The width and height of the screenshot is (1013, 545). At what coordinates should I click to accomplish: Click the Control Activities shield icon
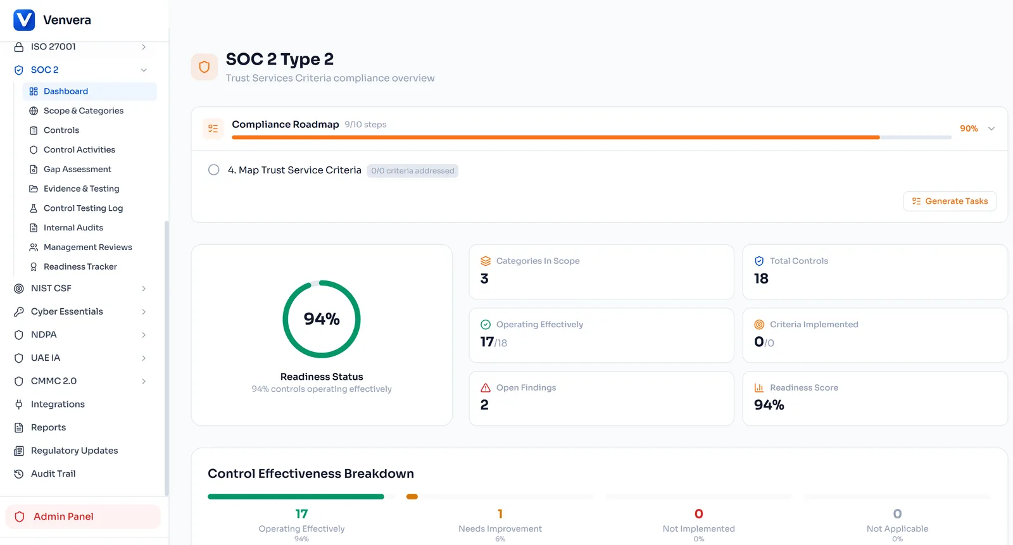34,150
